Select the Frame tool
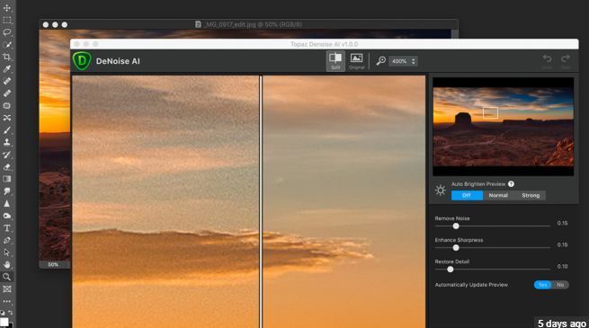The width and height of the screenshot is (589, 328). click(x=7, y=289)
